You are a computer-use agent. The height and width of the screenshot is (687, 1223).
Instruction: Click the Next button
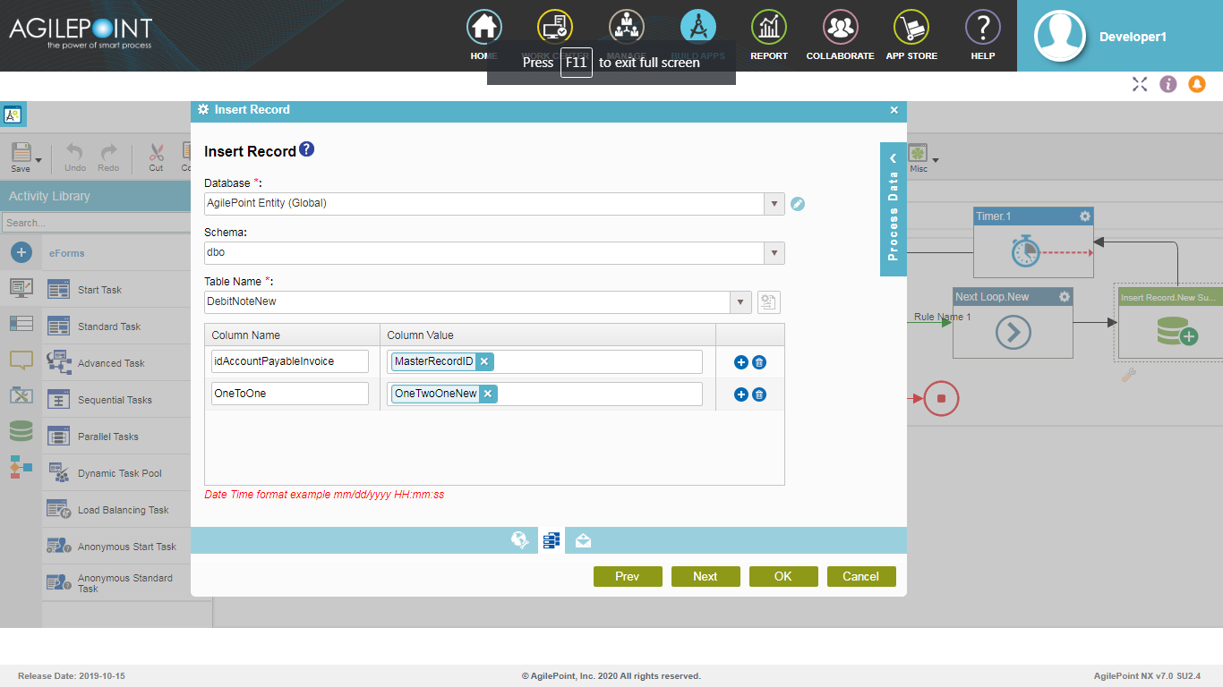point(706,577)
